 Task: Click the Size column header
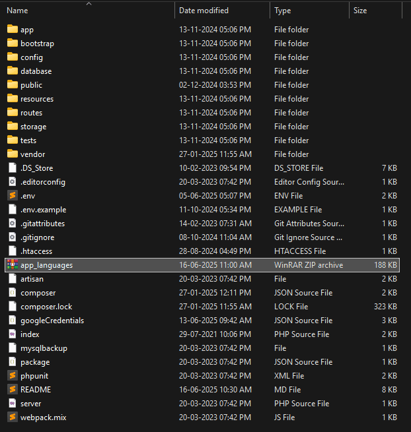coord(360,11)
